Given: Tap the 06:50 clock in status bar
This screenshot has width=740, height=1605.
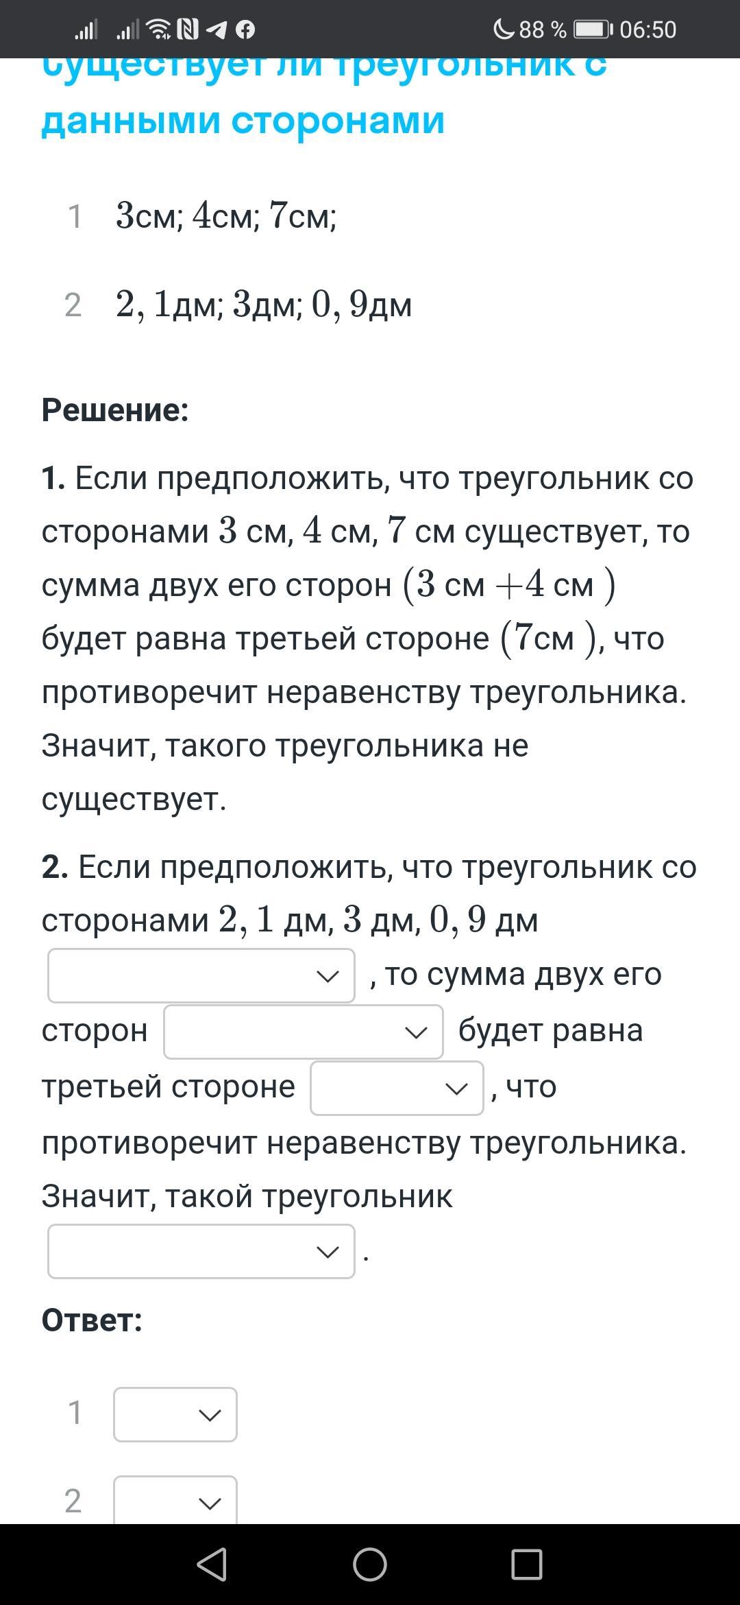Looking at the screenshot, I should click(x=647, y=29).
